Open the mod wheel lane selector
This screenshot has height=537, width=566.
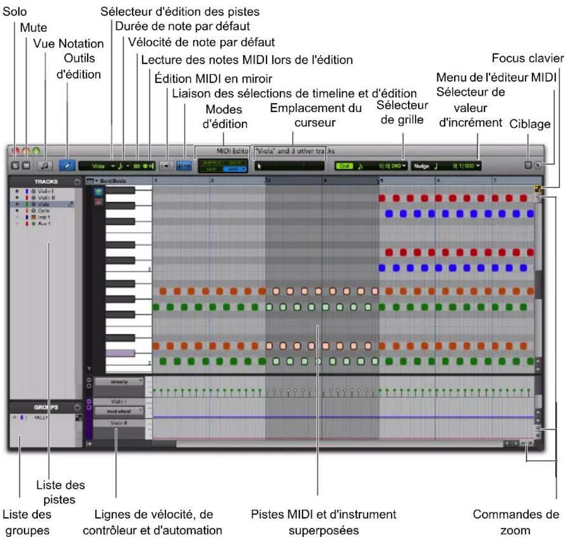tap(119, 412)
